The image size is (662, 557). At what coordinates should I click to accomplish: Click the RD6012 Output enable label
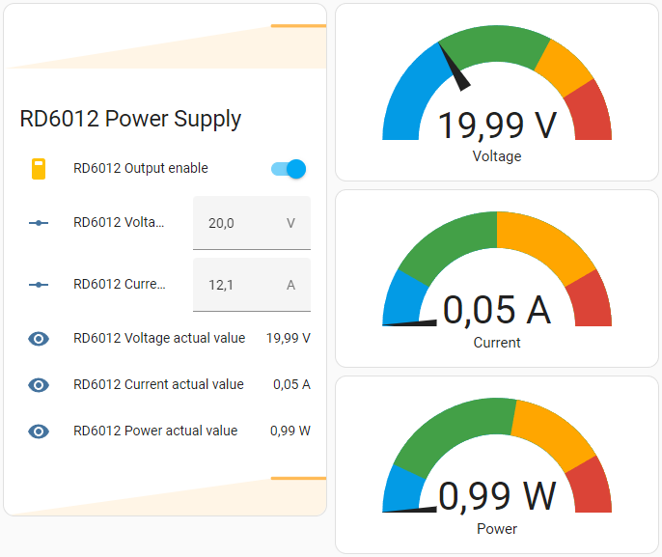click(x=141, y=169)
